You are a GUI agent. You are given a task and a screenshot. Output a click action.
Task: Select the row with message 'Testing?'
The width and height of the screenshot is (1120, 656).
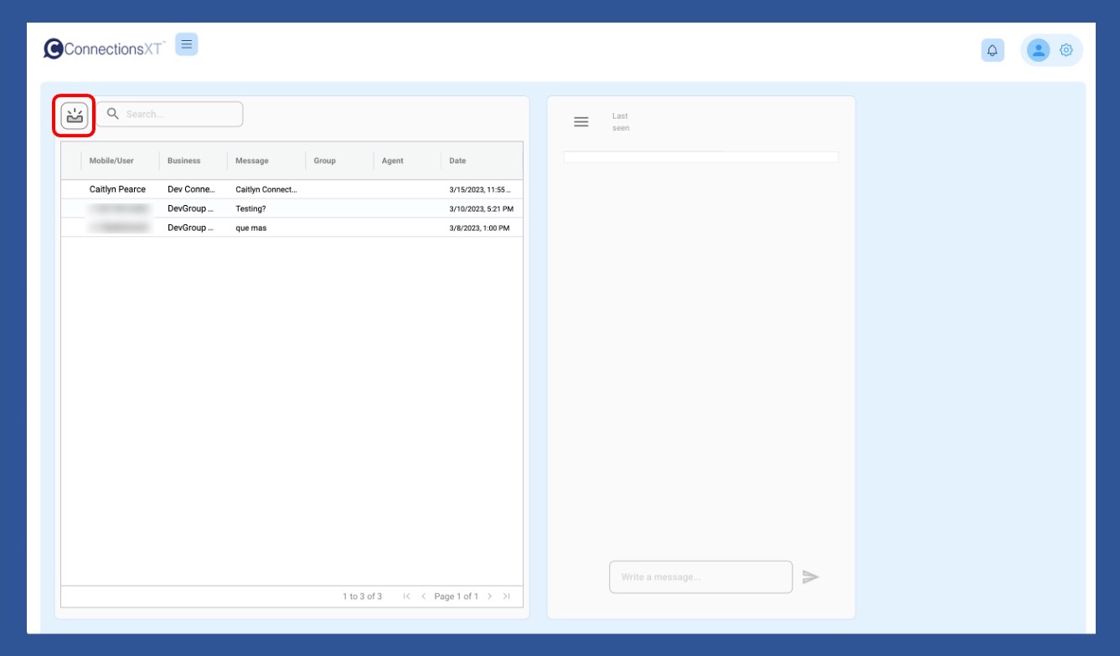tap(251, 209)
